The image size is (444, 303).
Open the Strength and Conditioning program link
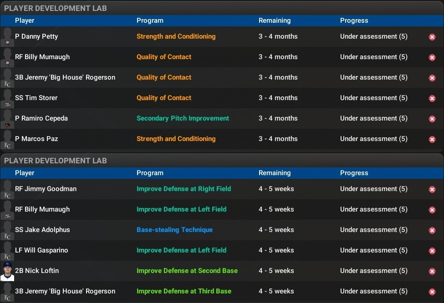(176, 36)
